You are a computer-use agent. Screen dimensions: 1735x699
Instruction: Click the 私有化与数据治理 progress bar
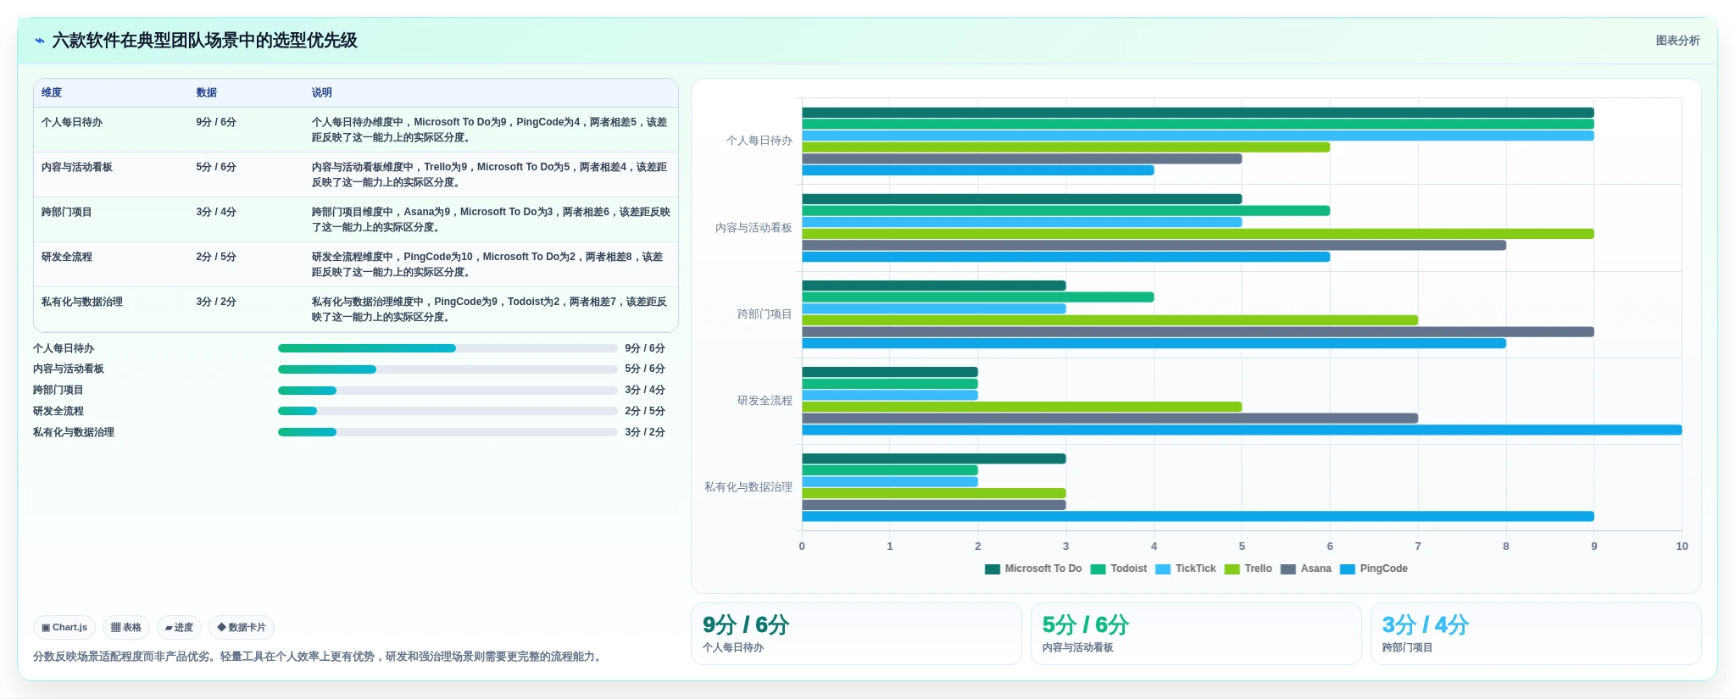(x=448, y=432)
